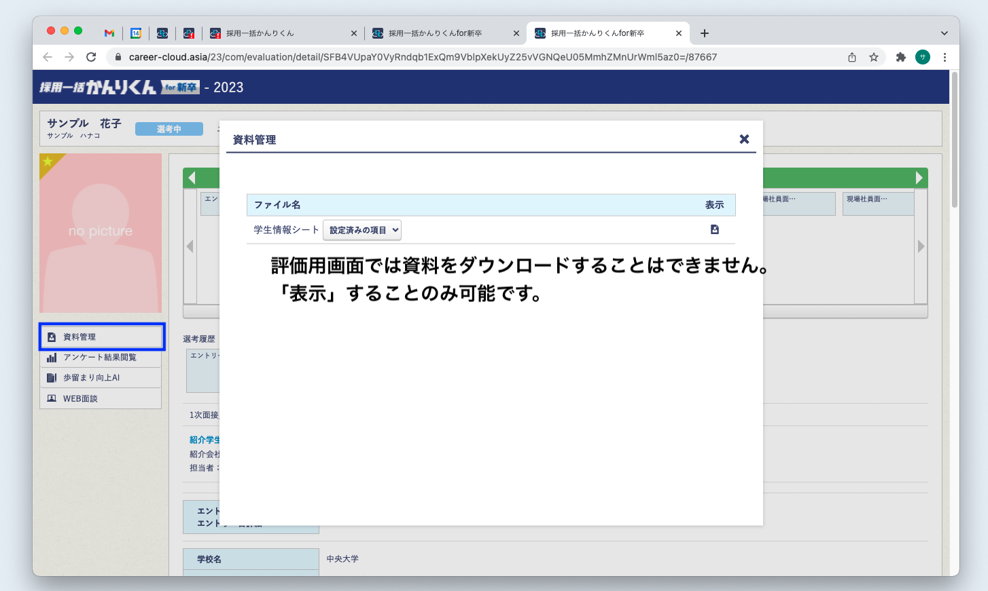Open the 設定済みの項目 dropdown

[x=362, y=230]
